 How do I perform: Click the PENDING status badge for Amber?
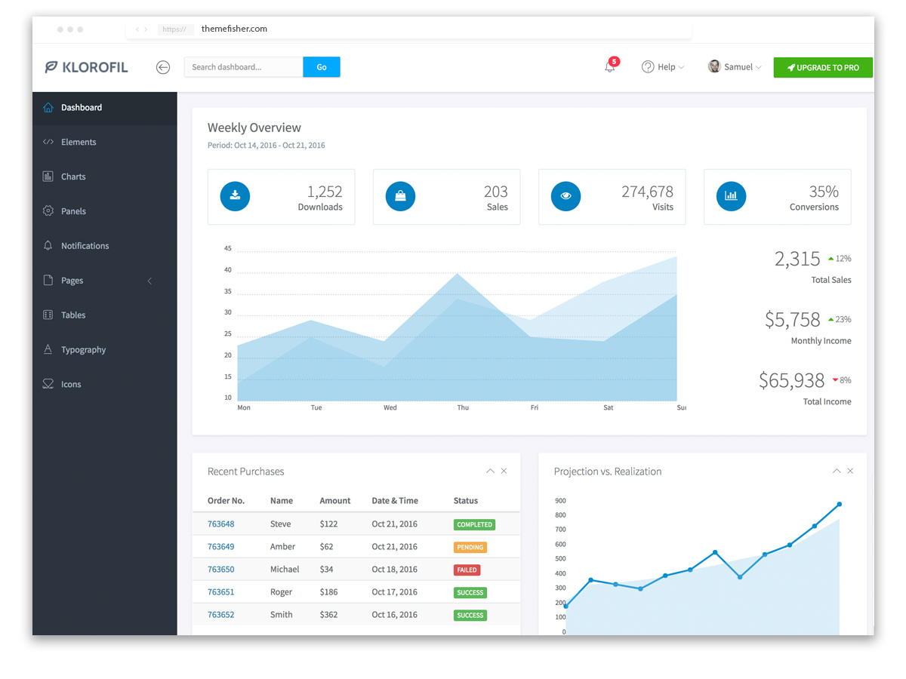pyautogui.click(x=470, y=547)
